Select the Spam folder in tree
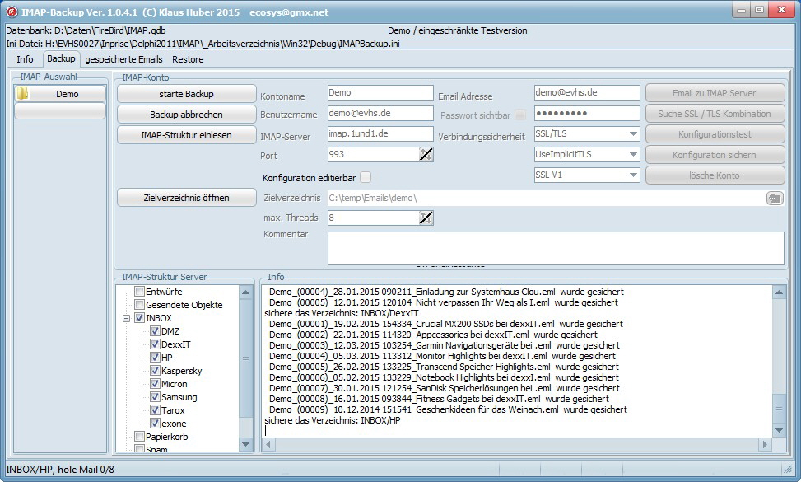The width and height of the screenshot is (801, 482). (156, 449)
